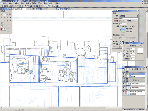The image size is (148, 111).
Task: Open the 显示 View menu
Action: click(22, 3)
